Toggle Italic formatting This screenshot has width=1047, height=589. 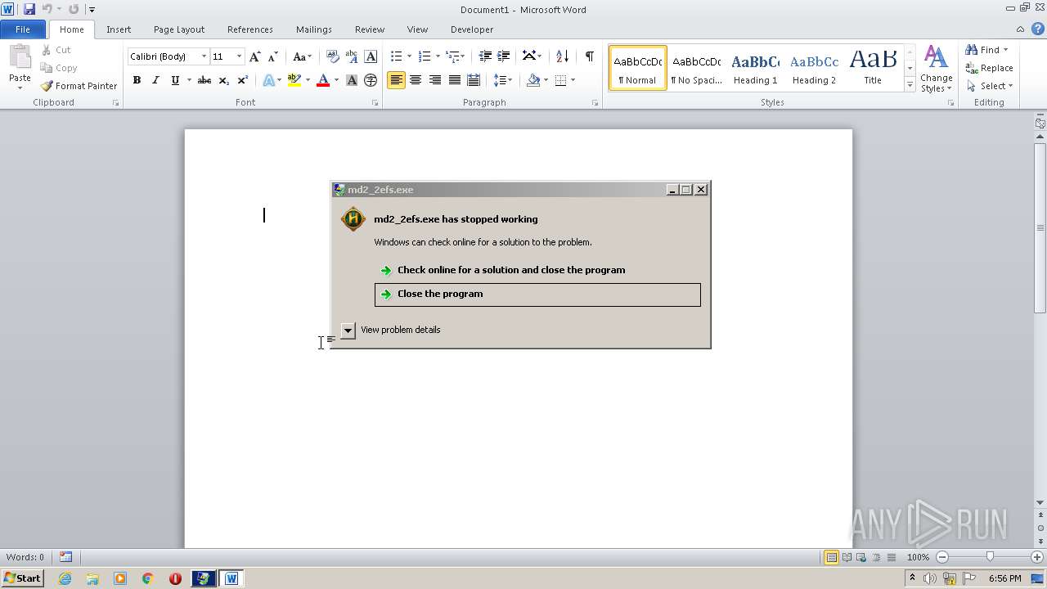(155, 80)
